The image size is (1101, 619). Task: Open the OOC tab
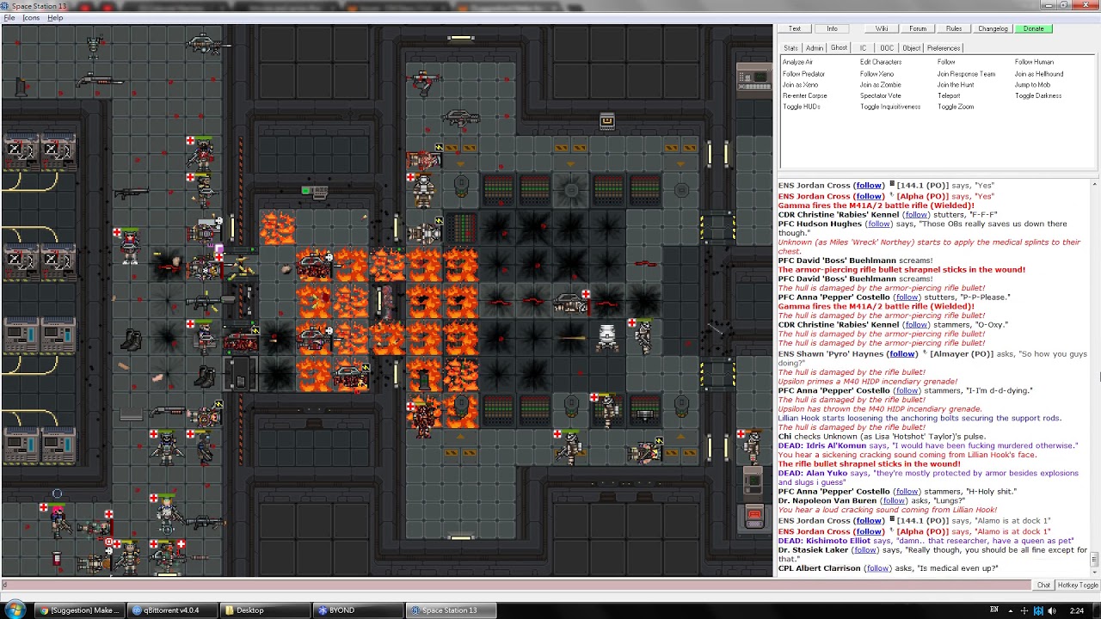[887, 48]
